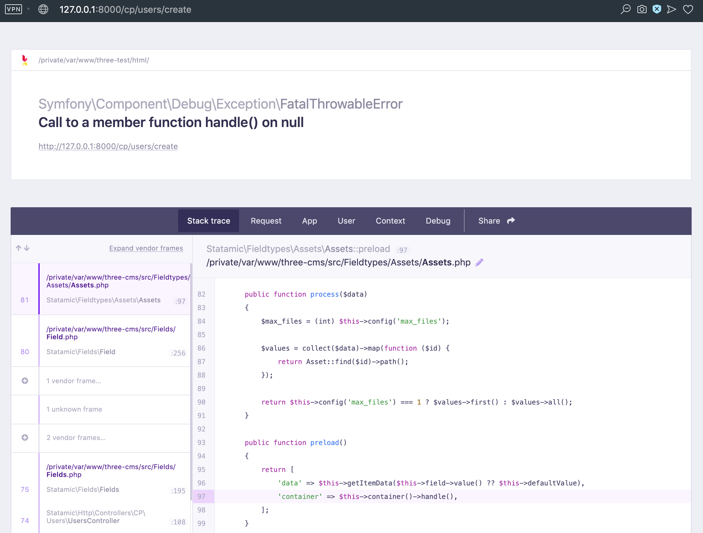Open the cp/users/create error URL link
Viewport: 703px width, 533px height.
click(x=108, y=146)
